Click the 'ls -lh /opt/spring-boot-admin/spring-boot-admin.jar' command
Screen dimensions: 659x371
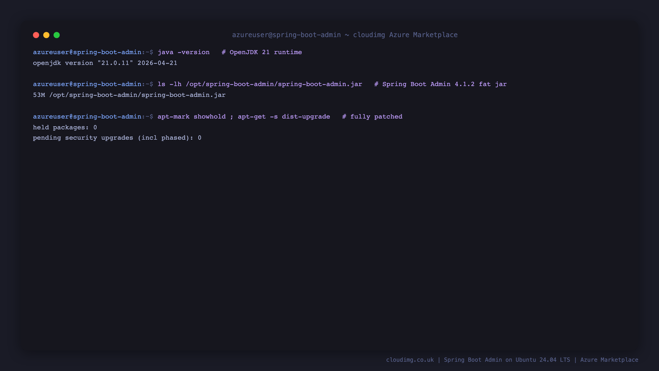pos(260,84)
